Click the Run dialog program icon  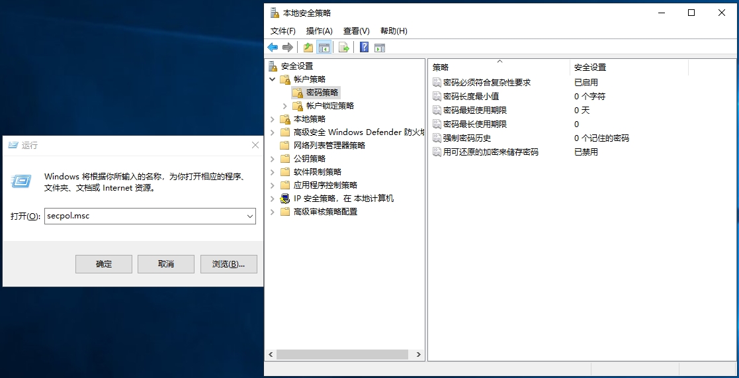(21, 181)
